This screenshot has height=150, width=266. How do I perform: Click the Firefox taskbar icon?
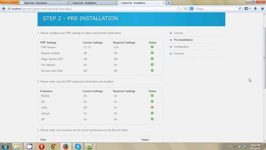[x=66, y=146]
